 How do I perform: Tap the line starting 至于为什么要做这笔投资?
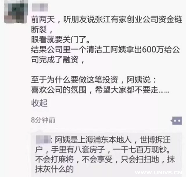click(94, 80)
